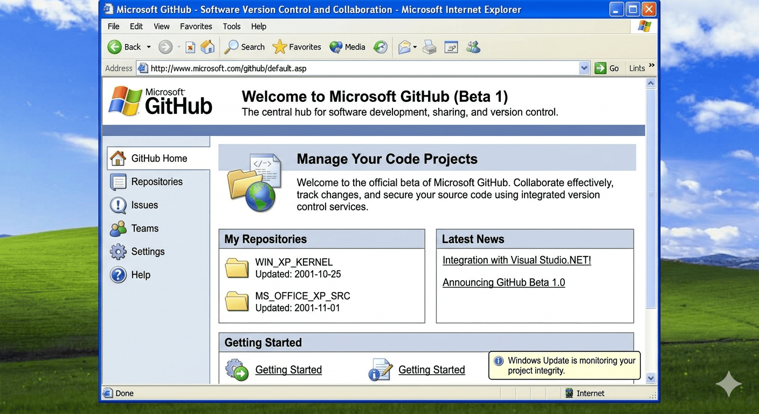Click the WIN_XP_KERNEL folder icon
The image size is (759, 414).
click(x=237, y=268)
